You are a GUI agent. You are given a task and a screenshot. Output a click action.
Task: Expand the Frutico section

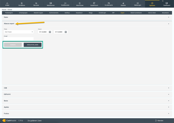[87, 114]
